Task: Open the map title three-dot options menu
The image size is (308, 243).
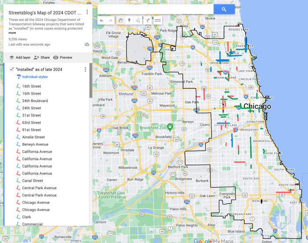Action: [87, 13]
